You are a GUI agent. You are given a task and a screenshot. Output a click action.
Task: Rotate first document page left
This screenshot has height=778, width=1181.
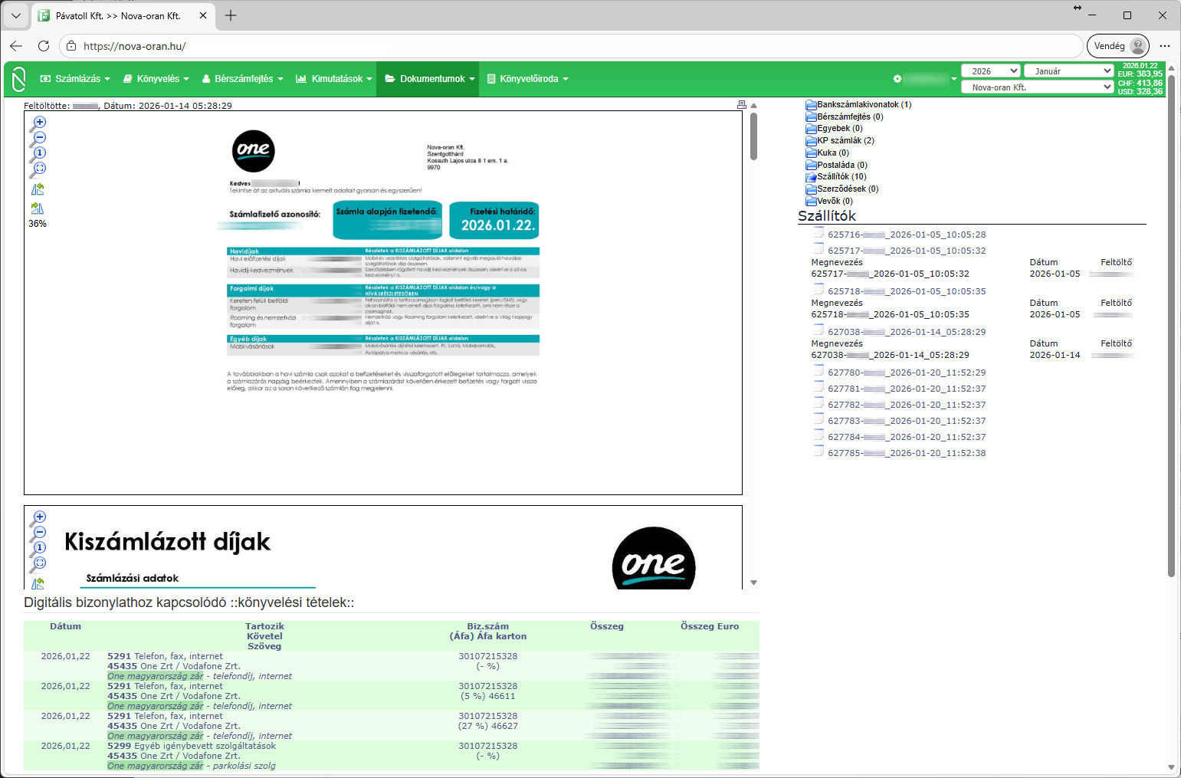click(38, 189)
